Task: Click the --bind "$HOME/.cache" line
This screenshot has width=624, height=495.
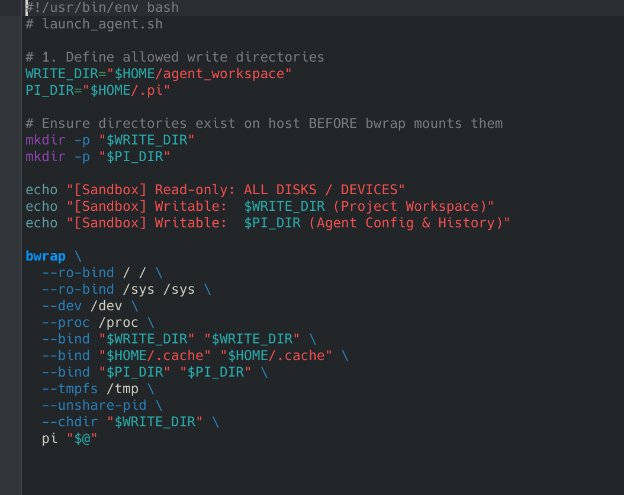Action: tap(195, 356)
